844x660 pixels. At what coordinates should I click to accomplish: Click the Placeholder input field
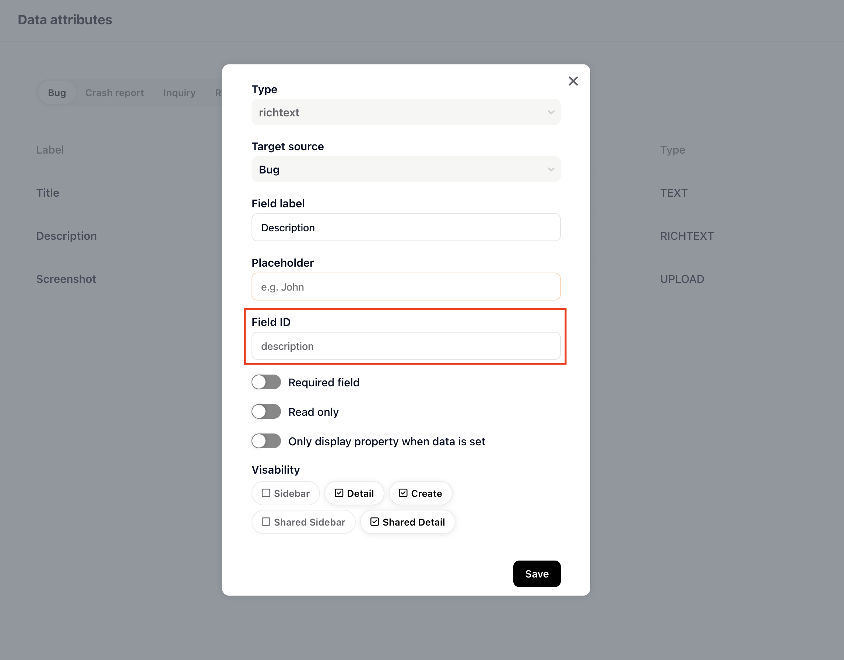[405, 287]
